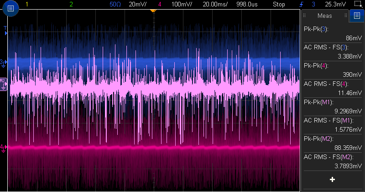Click the trigger rising edge icon
The width and height of the screenshot is (365, 192).
click(302, 4)
